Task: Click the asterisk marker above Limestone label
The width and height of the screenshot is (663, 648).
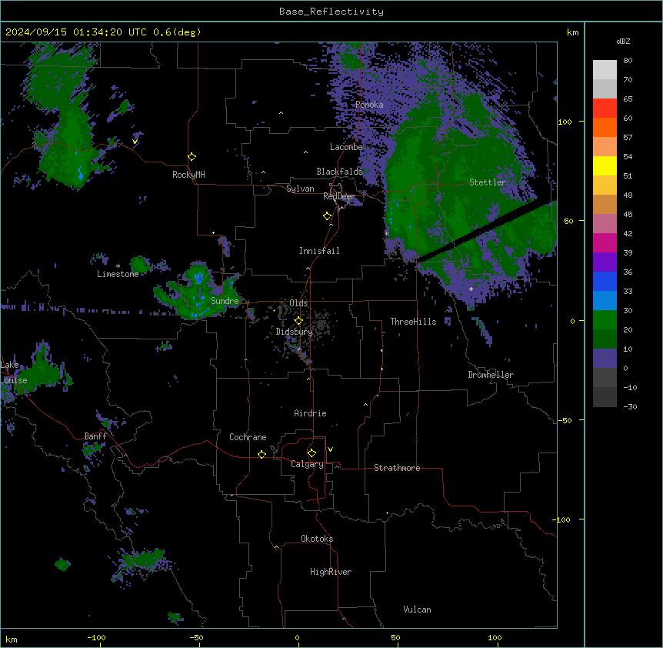Action: coord(118,266)
